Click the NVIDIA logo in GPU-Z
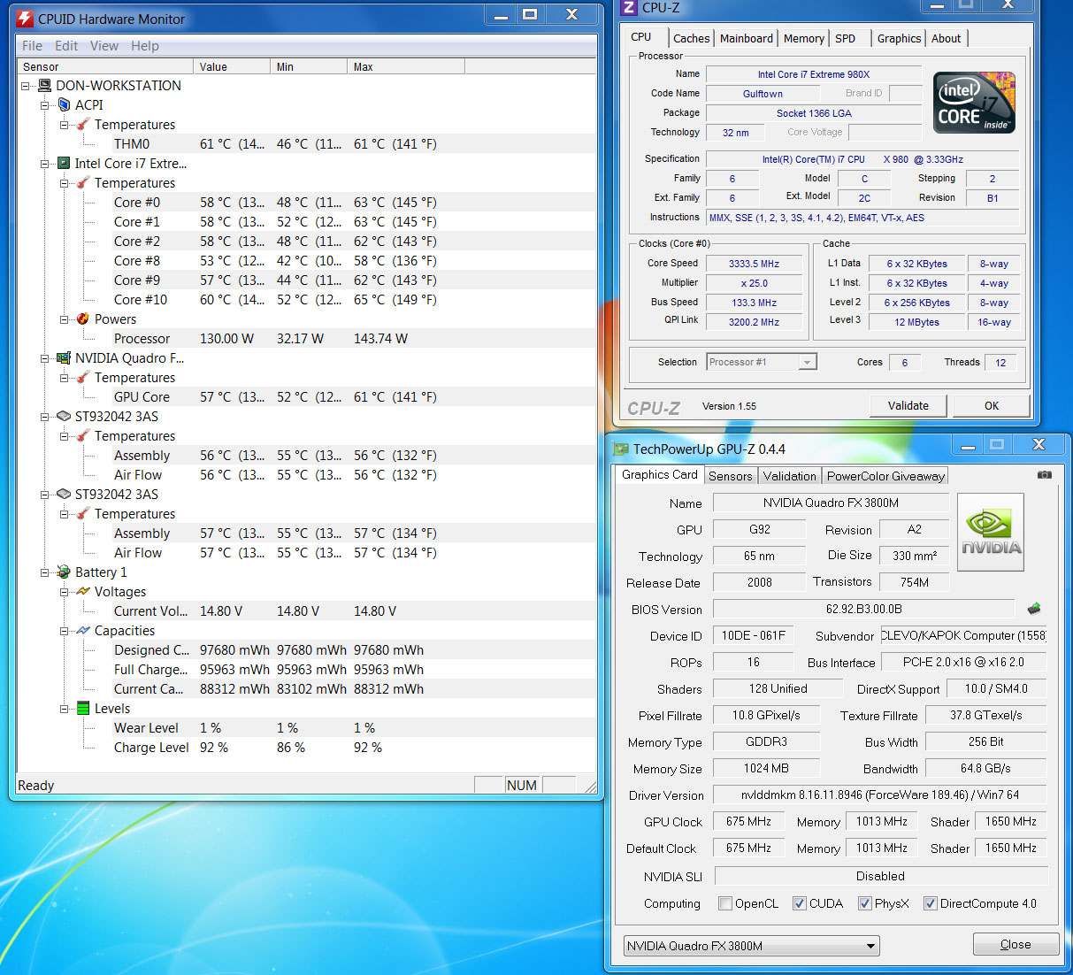The image size is (1073, 975). point(991,532)
